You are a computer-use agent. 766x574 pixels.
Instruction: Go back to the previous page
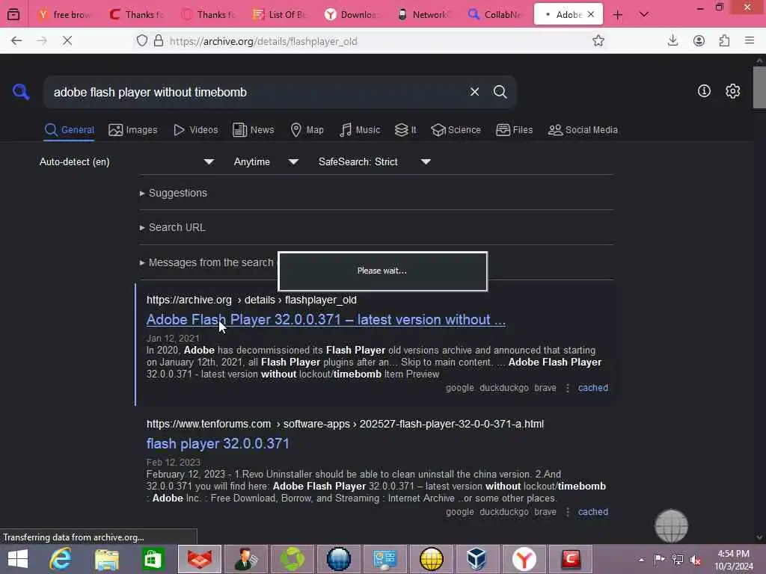tap(16, 40)
